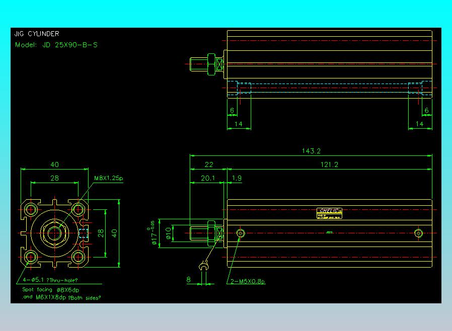Select the 20.1 dimension value

pos(208,178)
